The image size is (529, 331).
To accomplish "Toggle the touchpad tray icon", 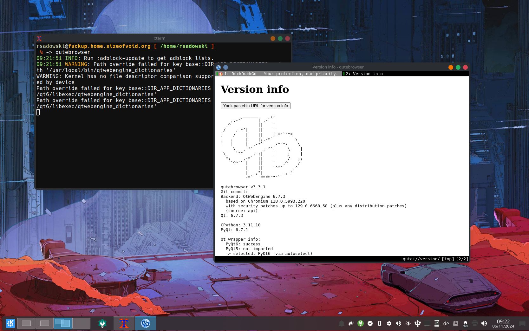I will point(427,323).
